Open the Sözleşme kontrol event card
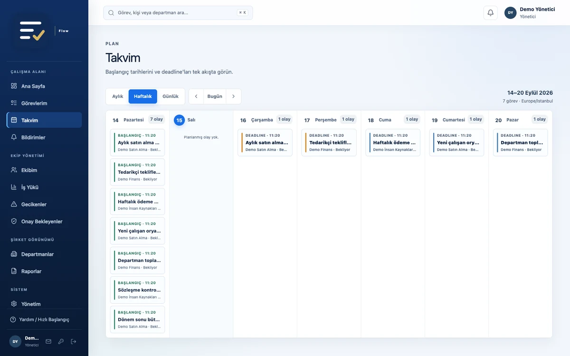 point(138,290)
